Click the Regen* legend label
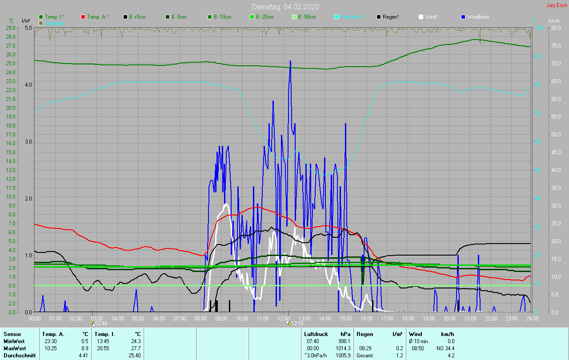 coord(391,17)
